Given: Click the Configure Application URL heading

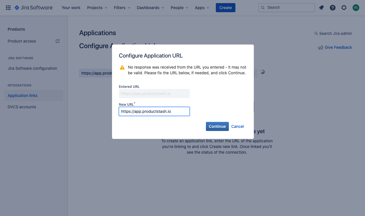Looking at the screenshot, I should (151, 56).
